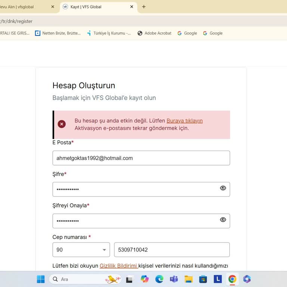Select the Kayıt | VFS Global tab

pos(99,7)
